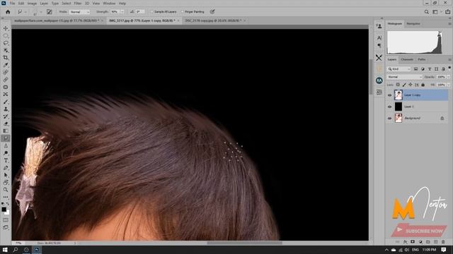The height and width of the screenshot is (254, 453).
Task: Select the Brush tool
Action: pyautogui.click(x=6, y=102)
